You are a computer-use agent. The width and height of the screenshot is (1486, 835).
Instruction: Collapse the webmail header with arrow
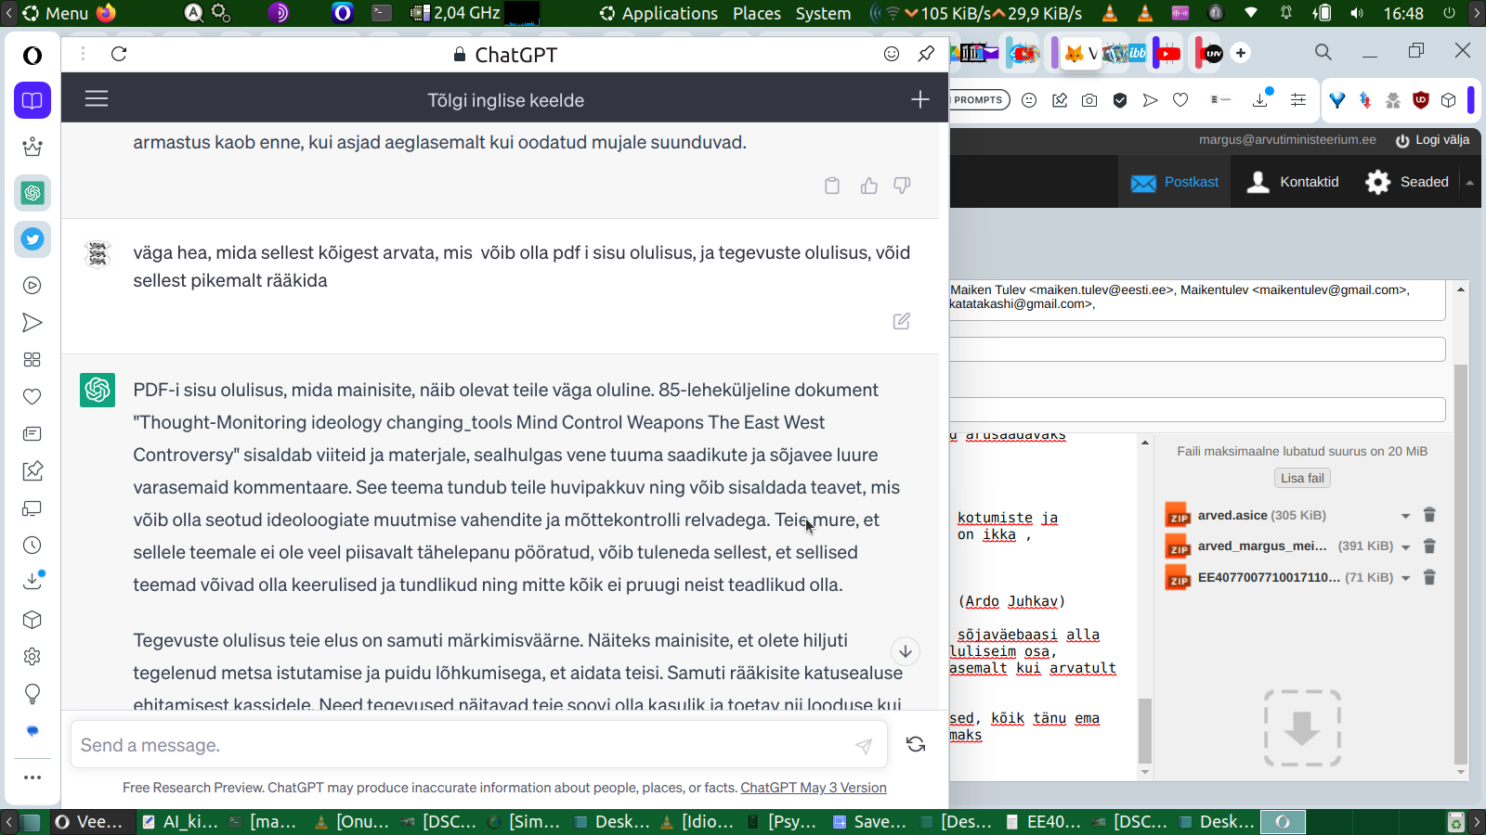1470,183
